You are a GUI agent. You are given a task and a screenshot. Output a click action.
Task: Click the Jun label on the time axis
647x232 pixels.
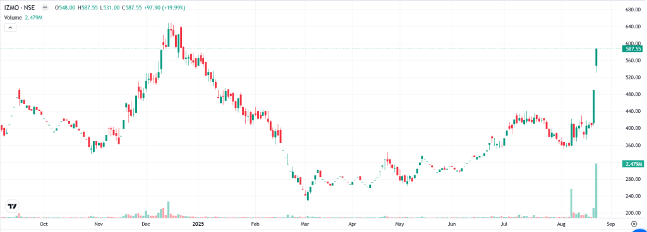[x=452, y=224]
